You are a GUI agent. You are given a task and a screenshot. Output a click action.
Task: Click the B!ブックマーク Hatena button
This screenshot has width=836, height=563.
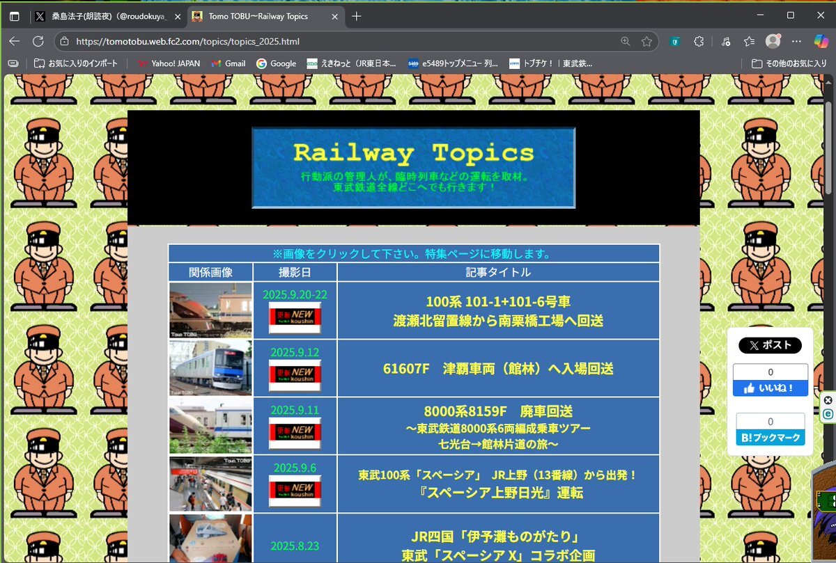coord(770,438)
